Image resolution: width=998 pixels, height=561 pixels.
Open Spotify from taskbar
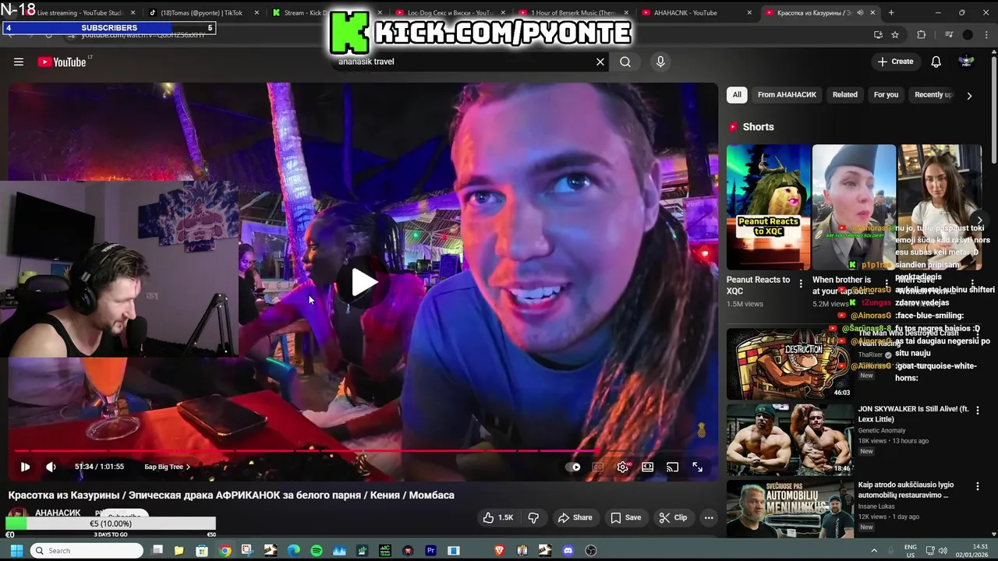pyautogui.click(x=317, y=550)
